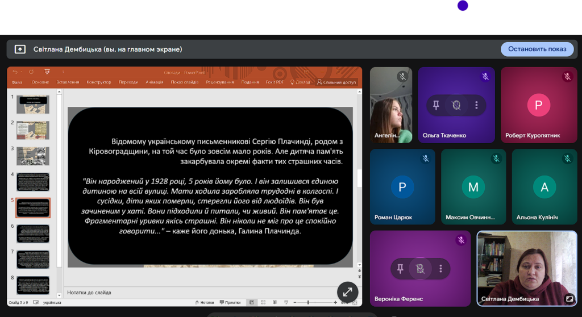Viewport: 582px width, 317px height.
Task: Expand the shared presentation to fullscreen
Action: (x=347, y=292)
